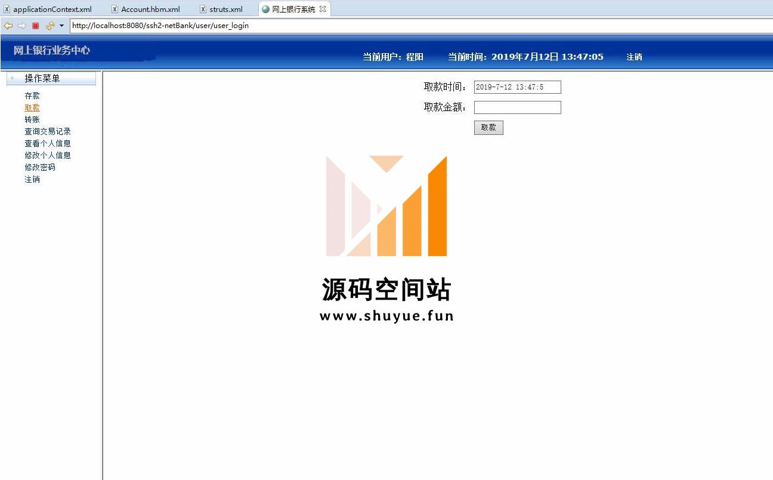
Task: Close the 网上银行系统 browser tab
Action: point(323,9)
